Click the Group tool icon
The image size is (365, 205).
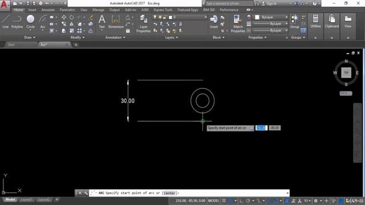point(294,22)
